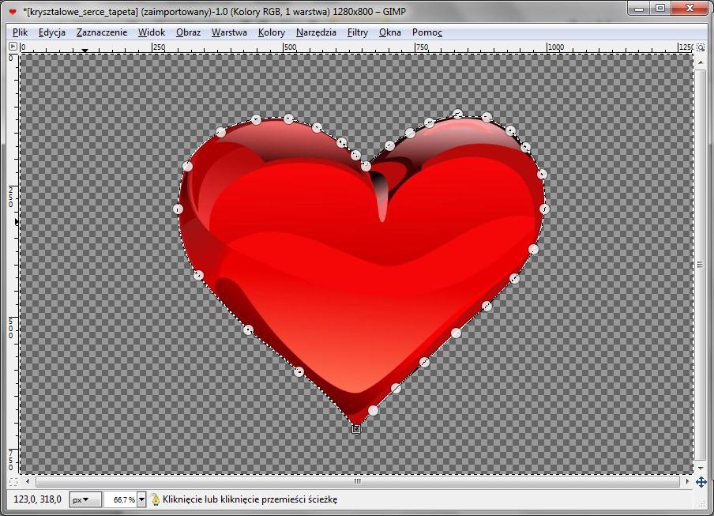Screen dimensions: 714x516
Task: Click the left scroll arrow of horizontal scrollbar
Action: [x=28, y=481]
